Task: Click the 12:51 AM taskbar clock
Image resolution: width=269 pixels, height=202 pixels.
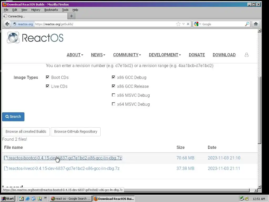Action: pos(259,199)
